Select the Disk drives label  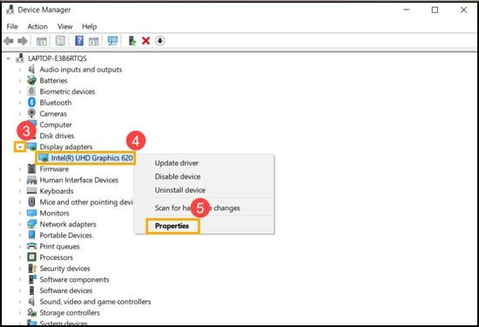(57, 136)
